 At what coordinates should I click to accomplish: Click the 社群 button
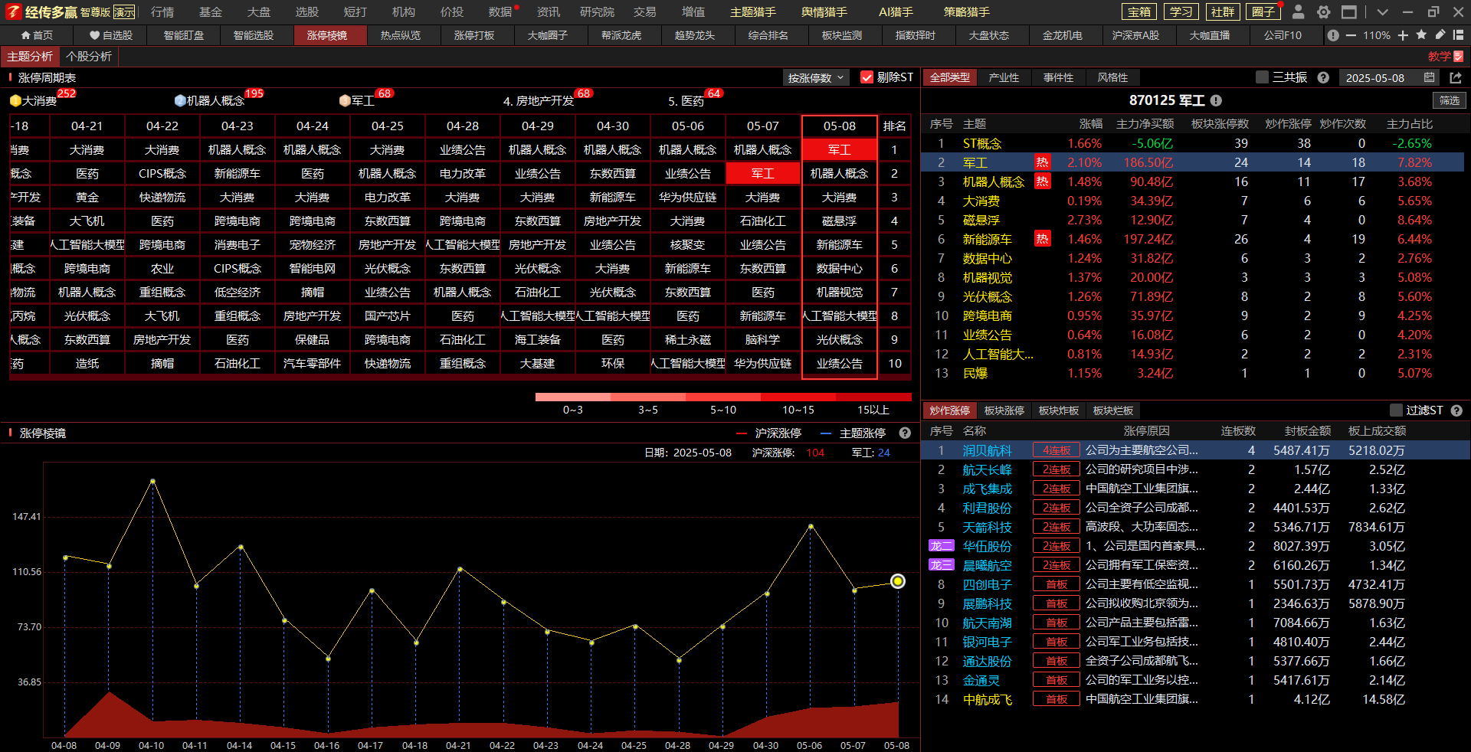coord(1223,11)
